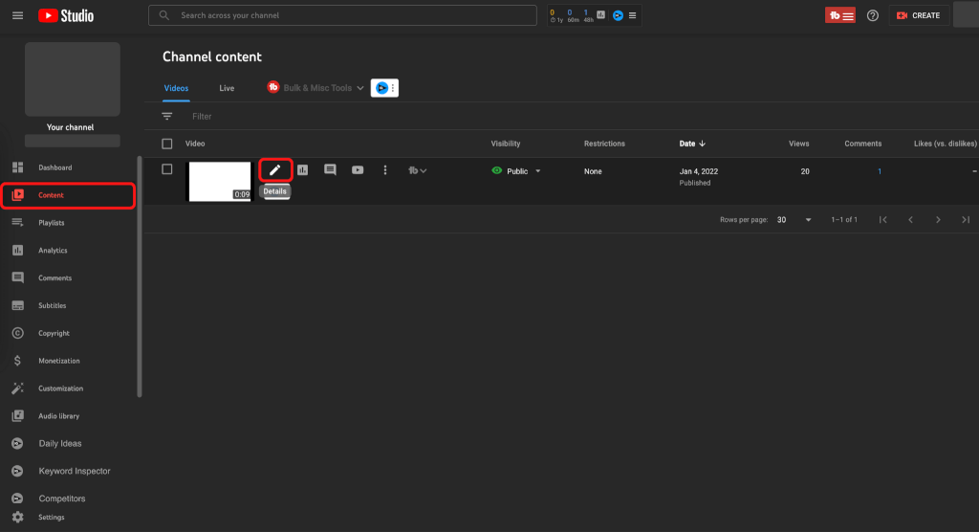Open Analytics in the sidebar

click(x=53, y=251)
